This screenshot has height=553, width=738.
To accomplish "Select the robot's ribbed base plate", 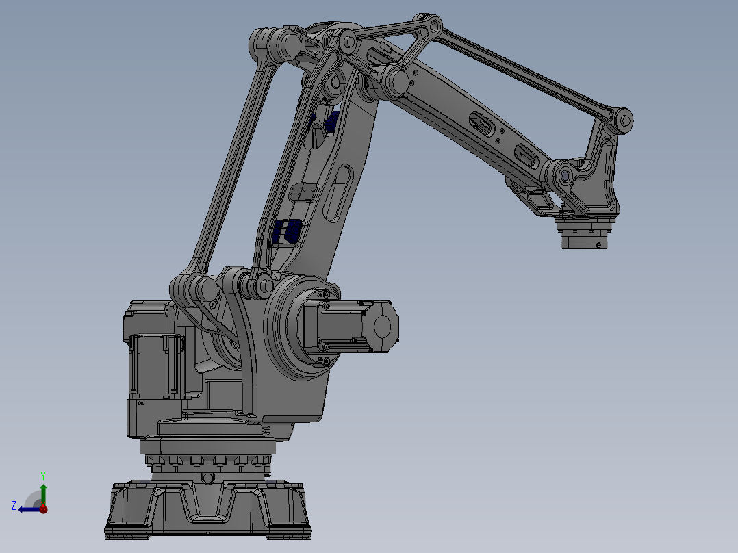I will (205, 510).
